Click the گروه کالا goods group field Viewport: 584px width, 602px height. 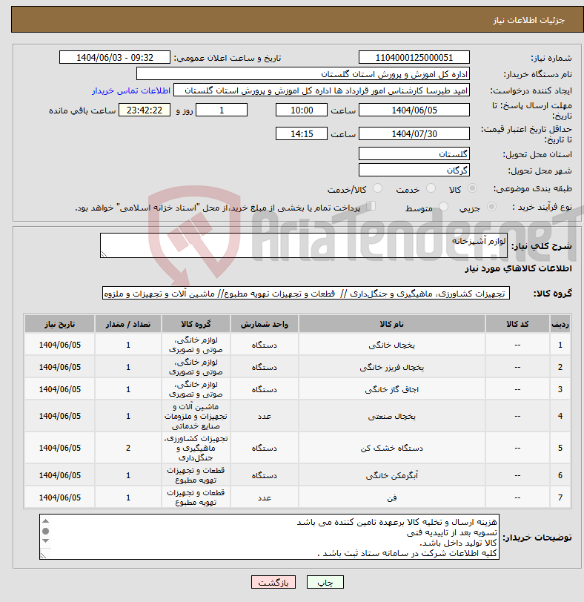pos(306,294)
